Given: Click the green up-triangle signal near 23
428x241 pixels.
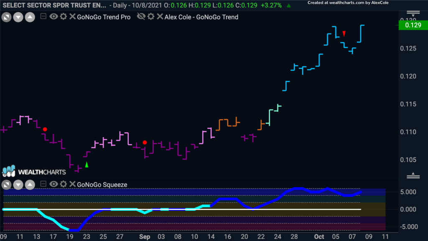Looking at the screenshot, I should tap(87, 164).
